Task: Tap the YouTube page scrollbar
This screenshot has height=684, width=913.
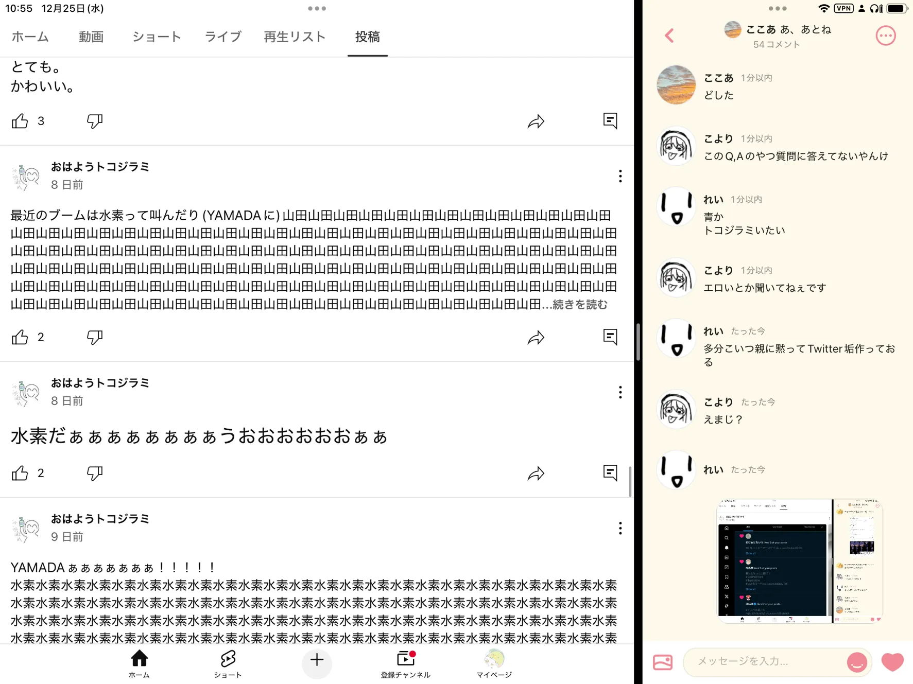Action: tap(630, 481)
